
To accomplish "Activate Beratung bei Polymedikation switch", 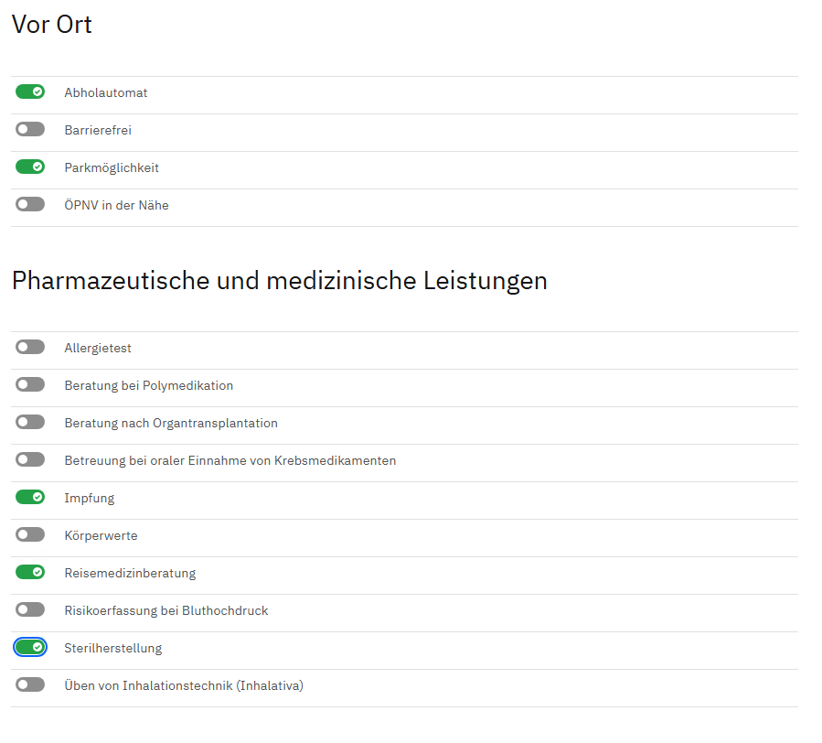I will [30, 385].
